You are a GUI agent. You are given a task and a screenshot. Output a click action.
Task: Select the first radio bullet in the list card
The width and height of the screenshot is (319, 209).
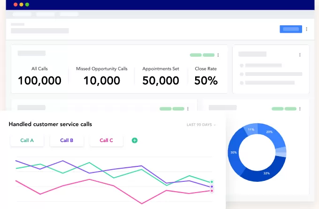242,66
